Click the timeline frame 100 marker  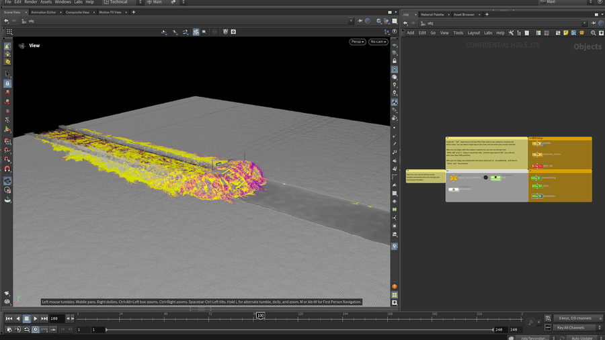point(260,315)
